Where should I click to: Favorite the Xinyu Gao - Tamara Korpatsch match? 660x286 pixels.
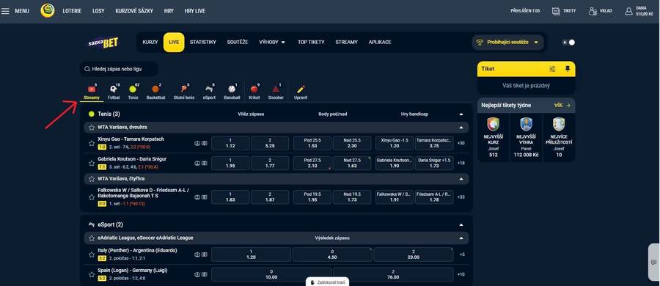pyautogui.click(x=92, y=143)
